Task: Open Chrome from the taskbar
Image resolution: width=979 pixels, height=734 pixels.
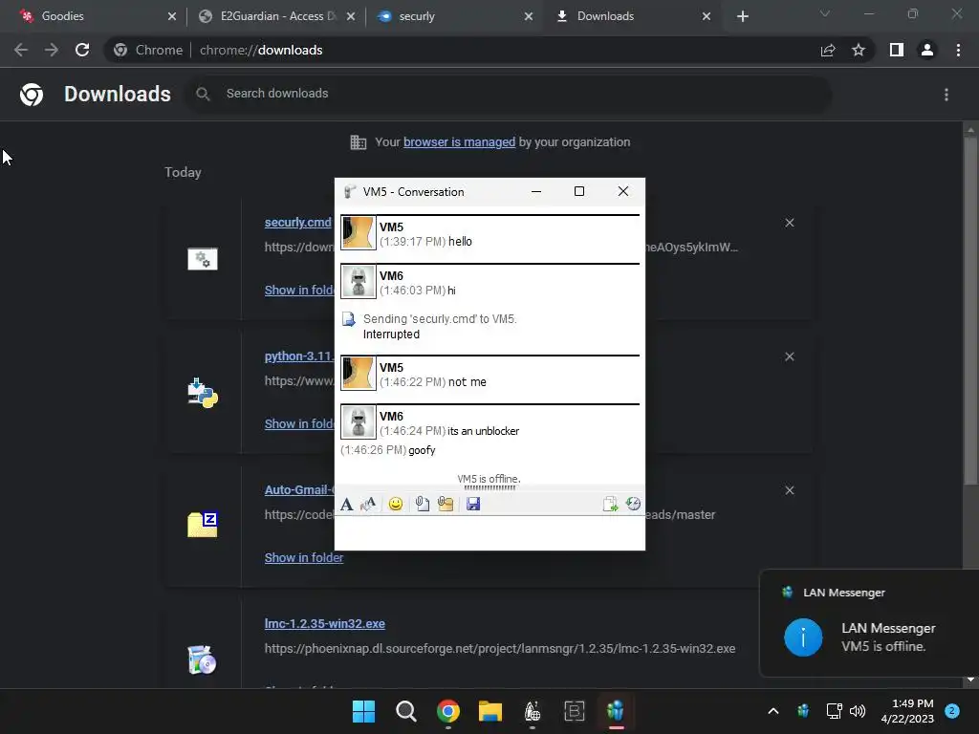Action: (447, 711)
